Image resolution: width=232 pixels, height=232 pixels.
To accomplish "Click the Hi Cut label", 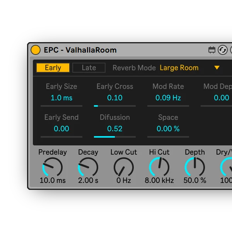I will [x=159, y=152].
